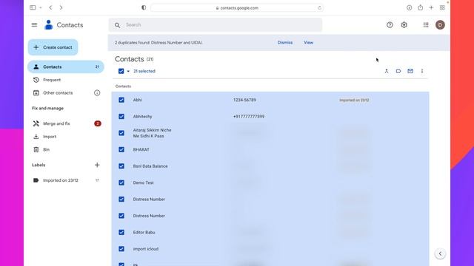Open Merge and fix
This screenshot has height=266, width=474.
click(x=66, y=123)
